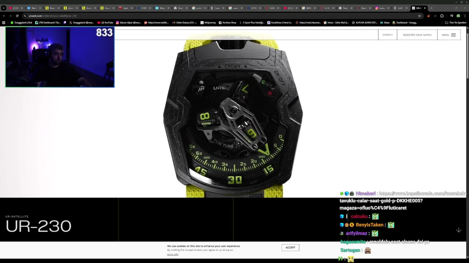Click the RenyIsTaken chat username
Image resolution: width=469 pixels, height=263 pixels.
[369, 225]
